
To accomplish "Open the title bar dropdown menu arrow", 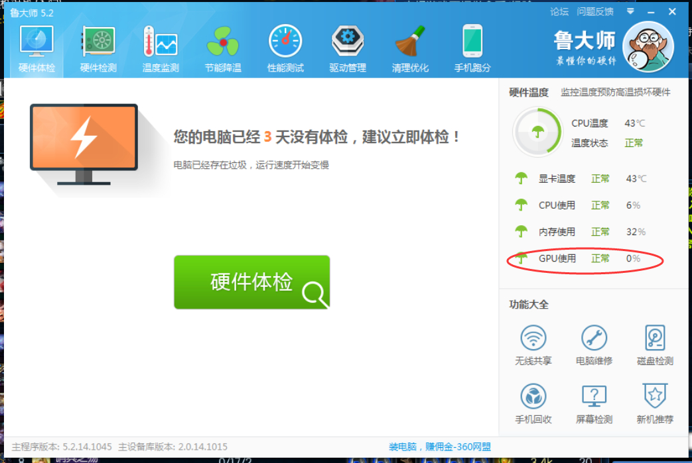I will point(630,11).
